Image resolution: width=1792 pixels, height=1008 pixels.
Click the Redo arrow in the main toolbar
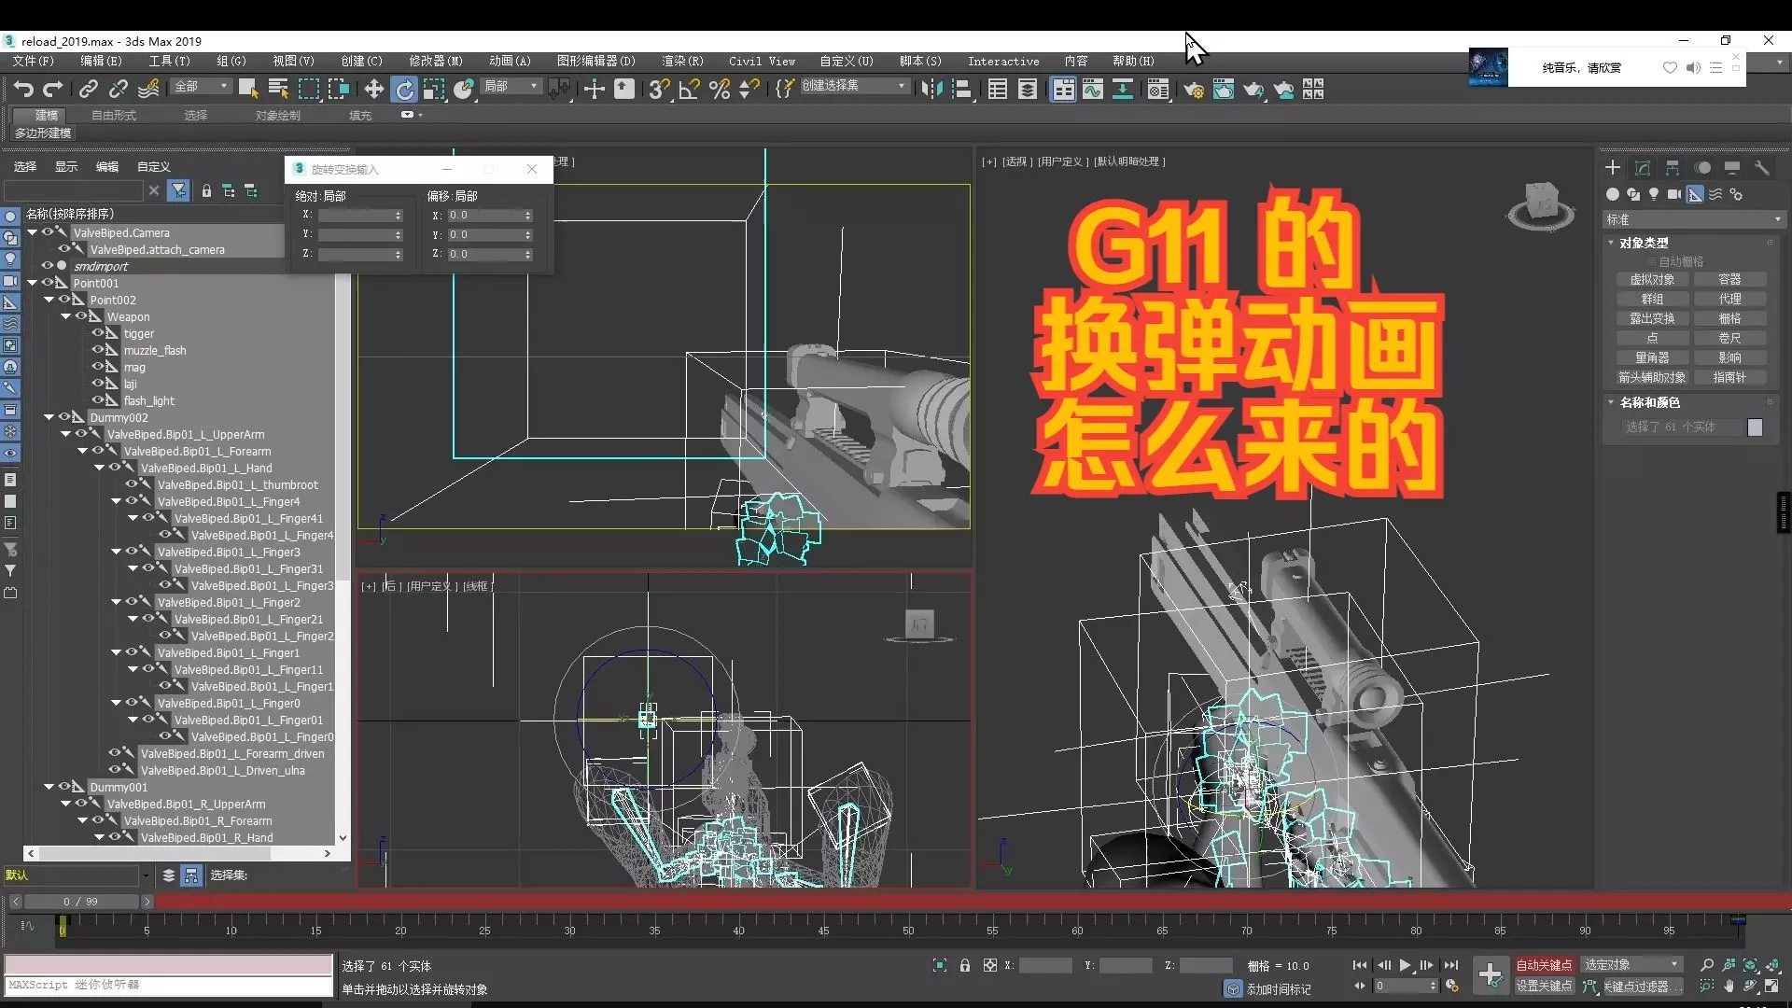pos(53,89)
